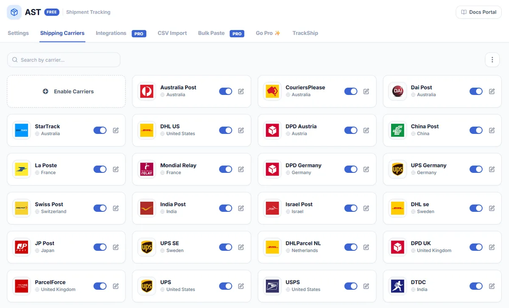Click the UPS Germany carrier name
This screenshot has height=308, width=509.
(x=429, y=165)
